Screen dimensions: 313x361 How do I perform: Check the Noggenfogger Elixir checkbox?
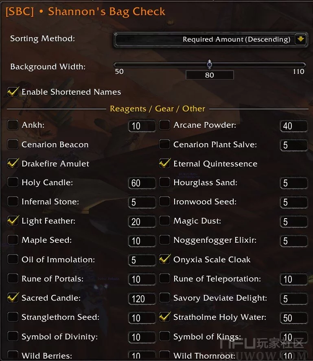pyautogui.click(x=164, y=240)
